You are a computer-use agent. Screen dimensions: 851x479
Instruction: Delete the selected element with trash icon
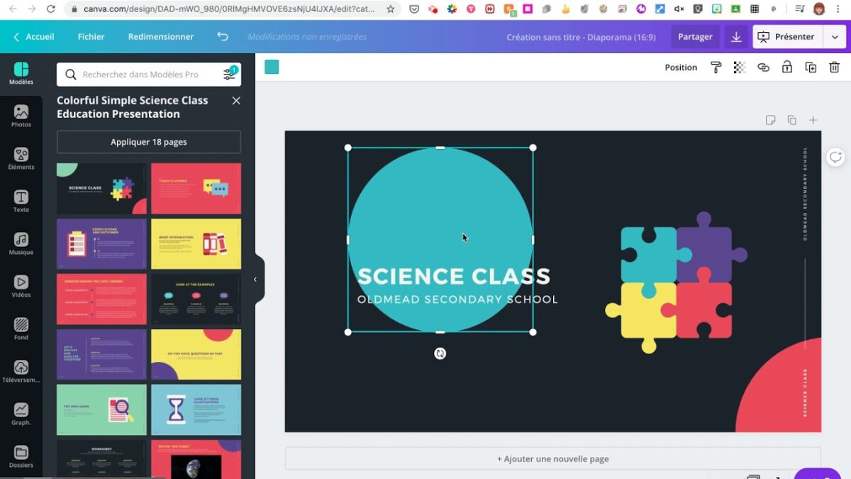[x=835, y=67]
